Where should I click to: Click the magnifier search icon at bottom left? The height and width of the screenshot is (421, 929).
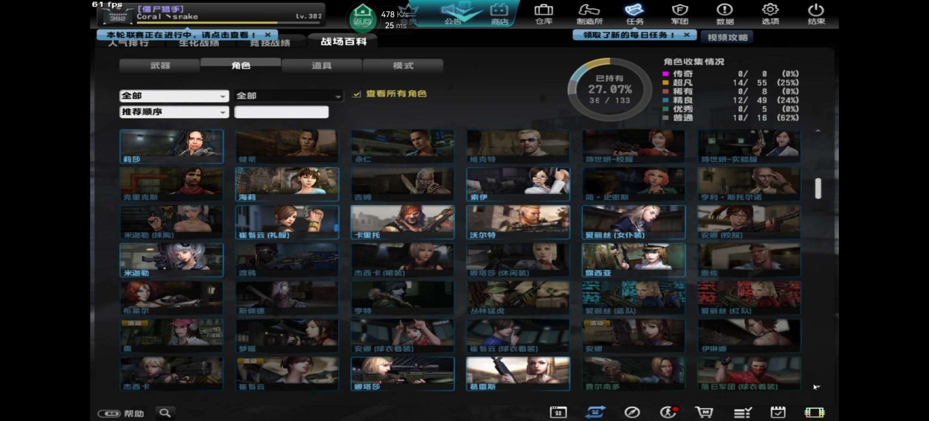click(x=165, y=413)
